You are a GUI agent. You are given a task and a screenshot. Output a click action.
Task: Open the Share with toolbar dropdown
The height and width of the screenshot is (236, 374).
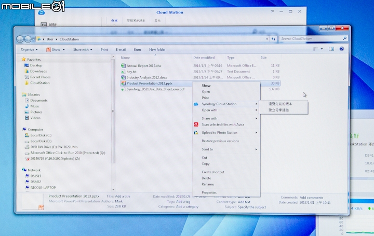coord(83,49)
